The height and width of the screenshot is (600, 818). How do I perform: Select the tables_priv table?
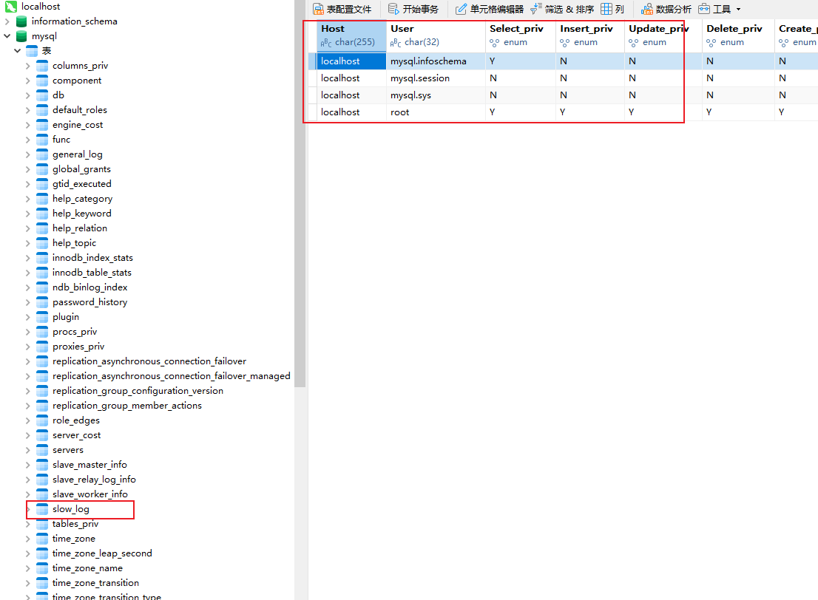tap(75, 524)
